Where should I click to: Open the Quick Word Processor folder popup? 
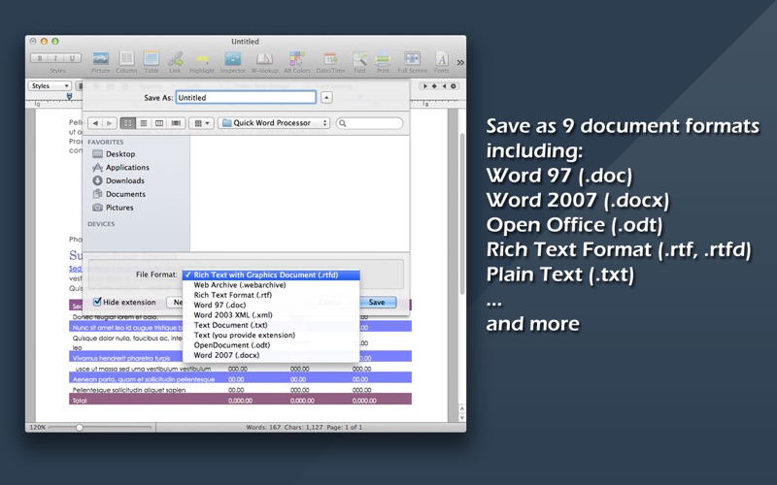pyautogui.click(x=274, y=123)
